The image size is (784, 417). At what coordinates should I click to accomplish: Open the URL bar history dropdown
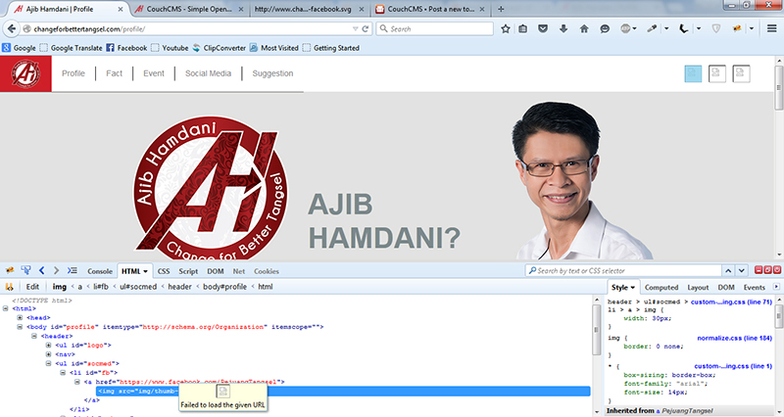pos(355,29)
